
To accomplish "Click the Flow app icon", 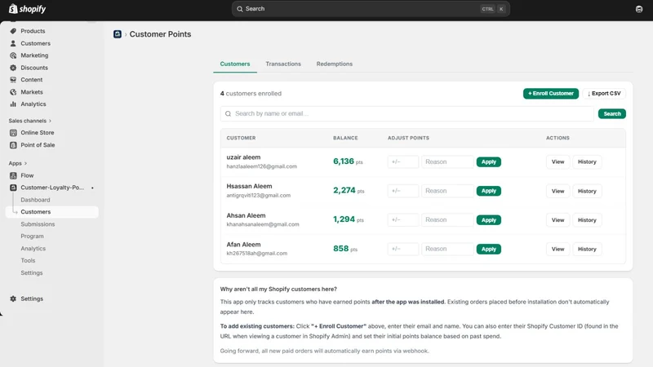I will 13,175.
